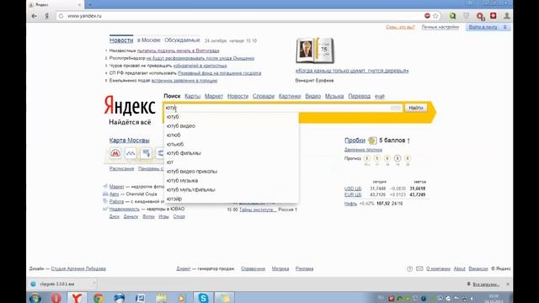Screen dimensions: 539x303
Task: Click the third map icon beside the wavy-line icon
Action: (146, 153)
